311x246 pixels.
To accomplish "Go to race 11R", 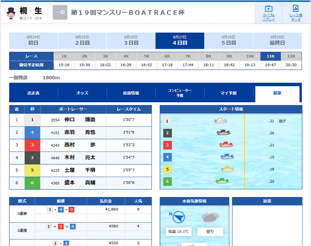I will 271,56.
